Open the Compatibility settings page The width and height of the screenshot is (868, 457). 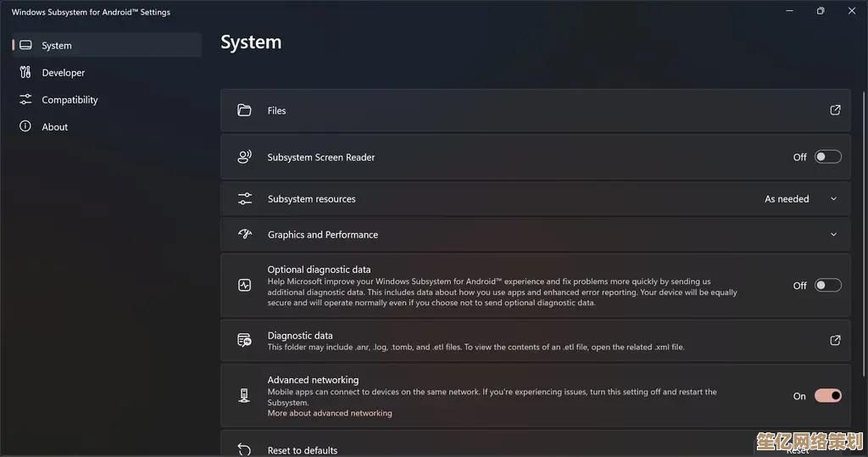(x=70, y=100)
